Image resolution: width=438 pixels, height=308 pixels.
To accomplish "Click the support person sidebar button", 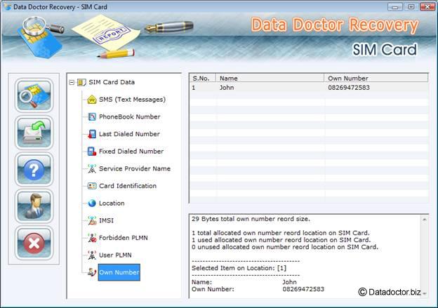I will [34, 206].
